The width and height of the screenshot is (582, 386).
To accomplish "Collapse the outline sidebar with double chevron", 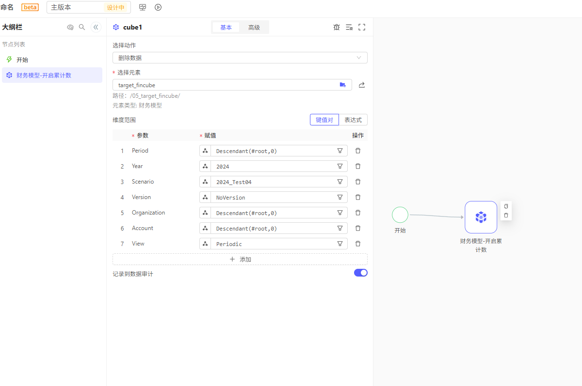I will coord(96,28).
